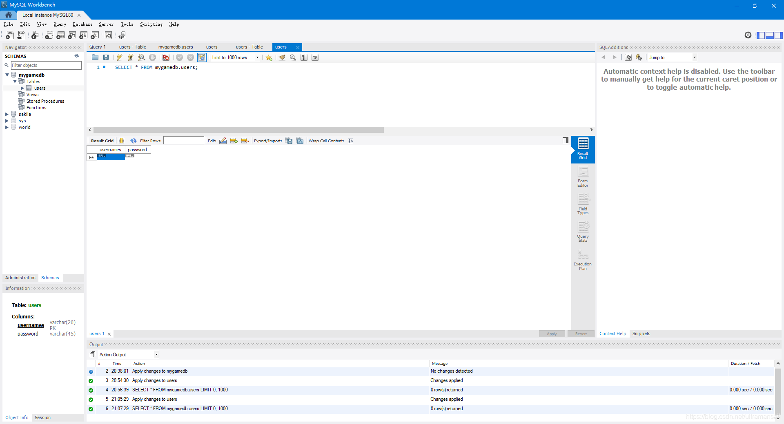Select the Field Types panel
The image size is (784, 424).
coord(583,204)
